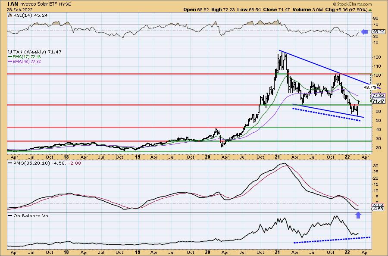388x256 pixels.
Task: Click the 110 price axis label
Action: coord(377,66)
